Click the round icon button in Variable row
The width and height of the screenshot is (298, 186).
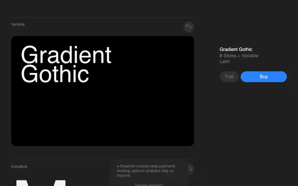(189, 27)
